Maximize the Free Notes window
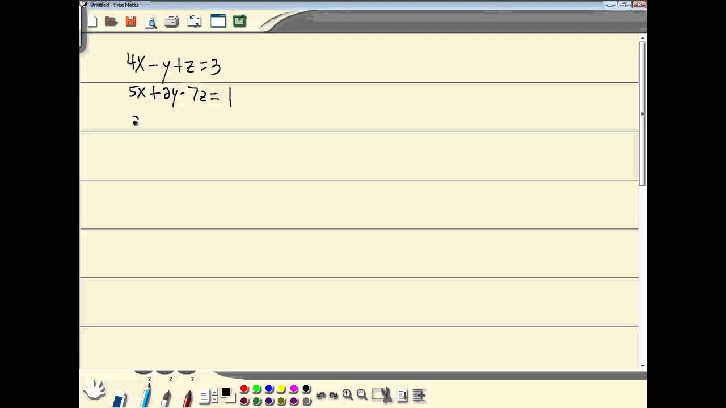 point(624,5)
